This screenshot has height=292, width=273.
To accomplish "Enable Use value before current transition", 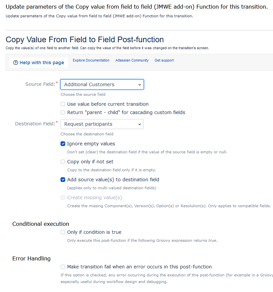I will click(x=63, y=104).
